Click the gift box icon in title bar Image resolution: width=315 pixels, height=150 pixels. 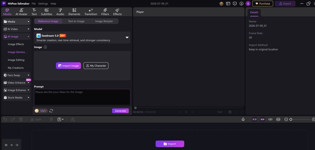(221, 4)
